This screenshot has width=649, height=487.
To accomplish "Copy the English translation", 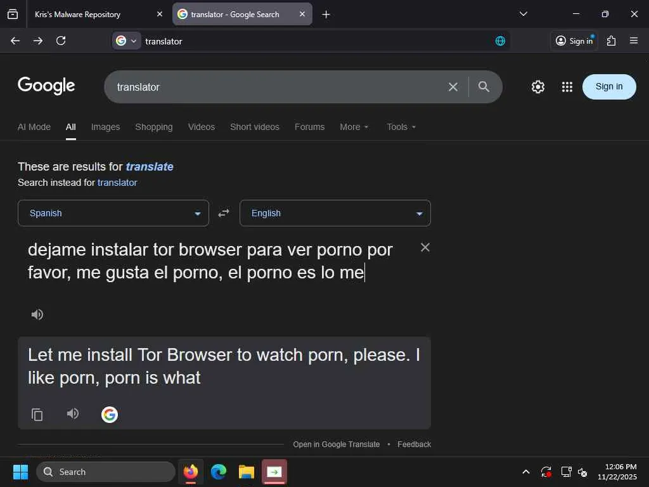I will click(37, 414).
